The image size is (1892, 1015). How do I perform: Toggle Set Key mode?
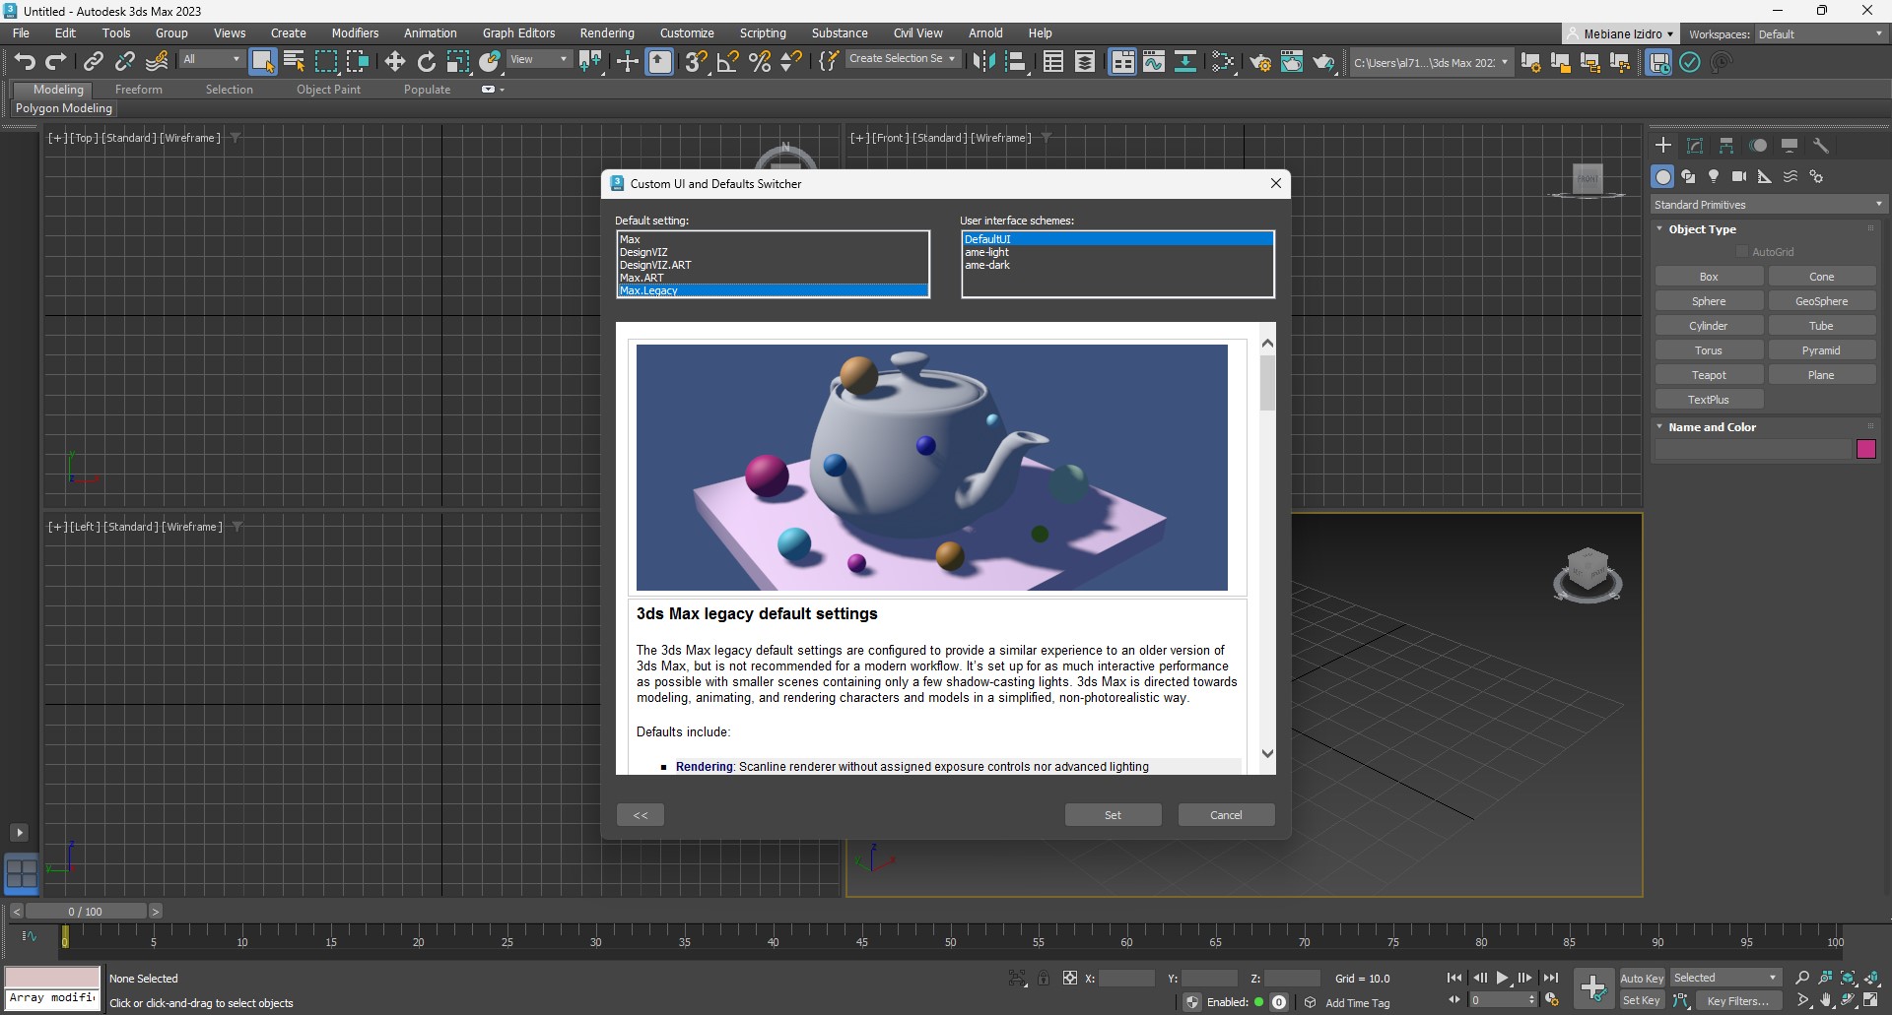coord(1641,1000)
